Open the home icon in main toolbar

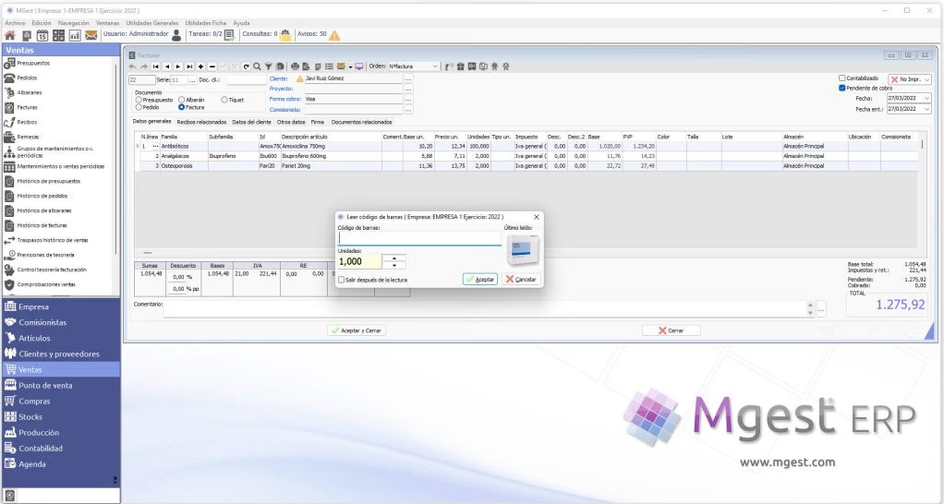(9, 35)
